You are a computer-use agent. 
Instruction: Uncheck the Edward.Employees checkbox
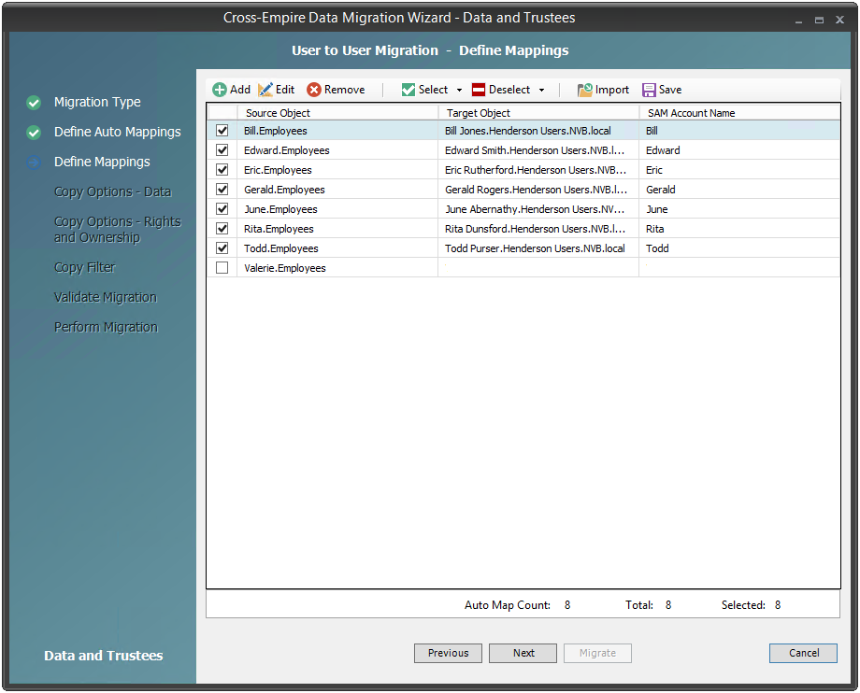click(x=222, y=150)
